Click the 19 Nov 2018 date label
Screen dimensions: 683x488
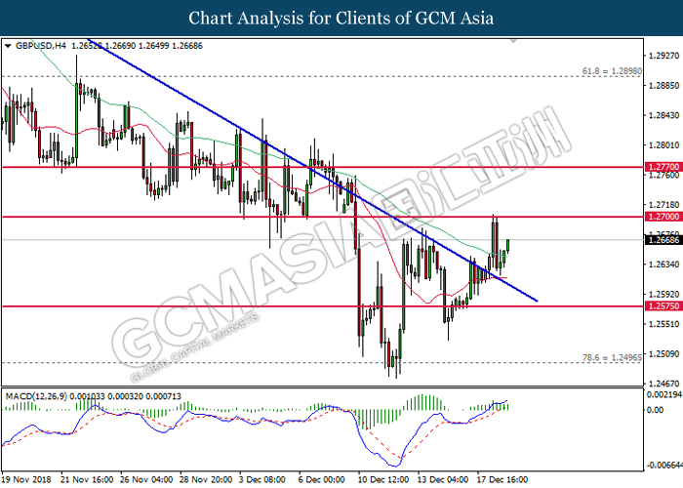[26, 479]
